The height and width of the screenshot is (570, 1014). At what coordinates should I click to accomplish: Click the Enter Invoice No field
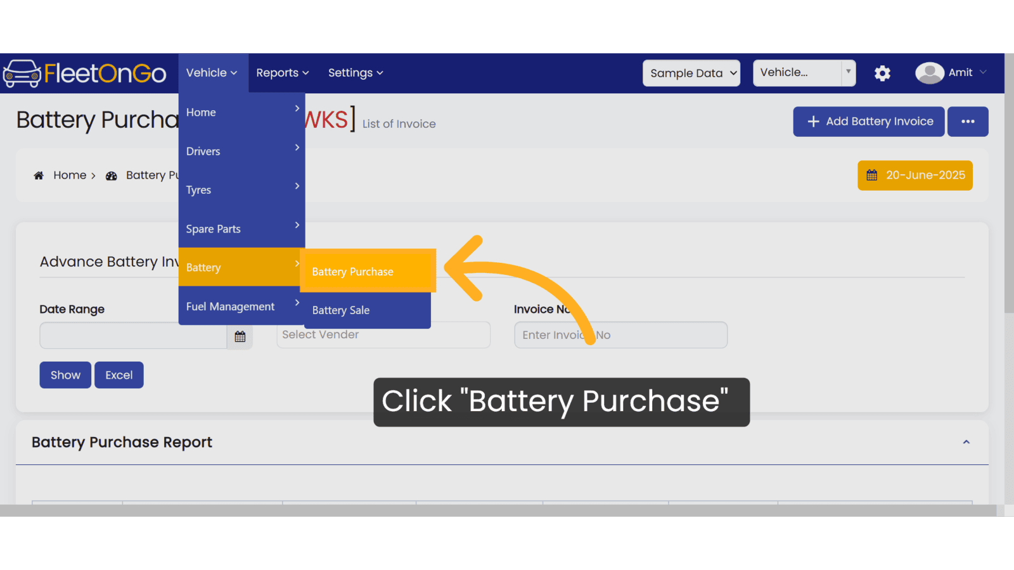tap(621, 335)
